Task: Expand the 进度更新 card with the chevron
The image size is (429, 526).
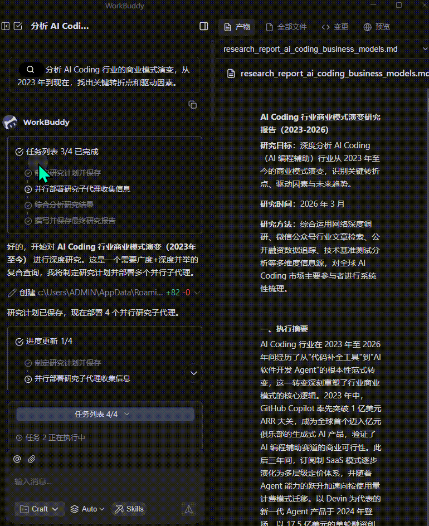Action: pos(193,373)
